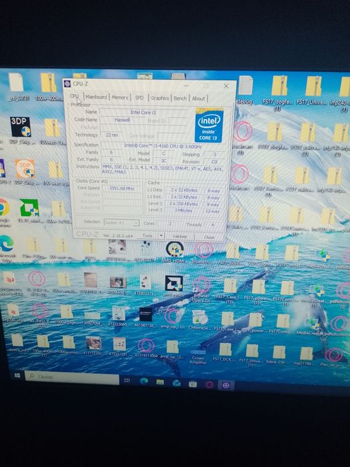Click the Specification field i3-4160
This screenshot has height=467, width=350.
(x=163, y=146)
